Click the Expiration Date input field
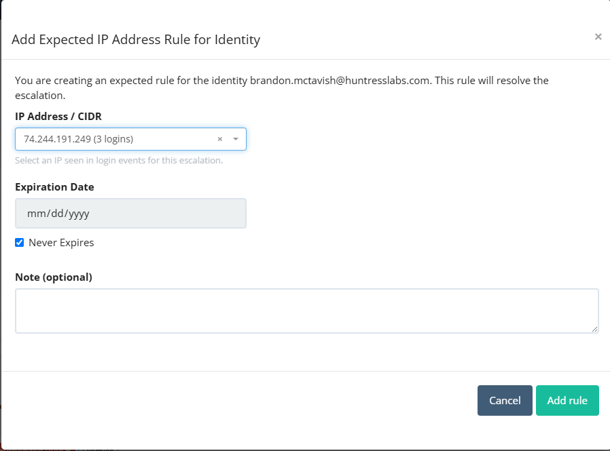The image size is (610, 451). point(130,213)
